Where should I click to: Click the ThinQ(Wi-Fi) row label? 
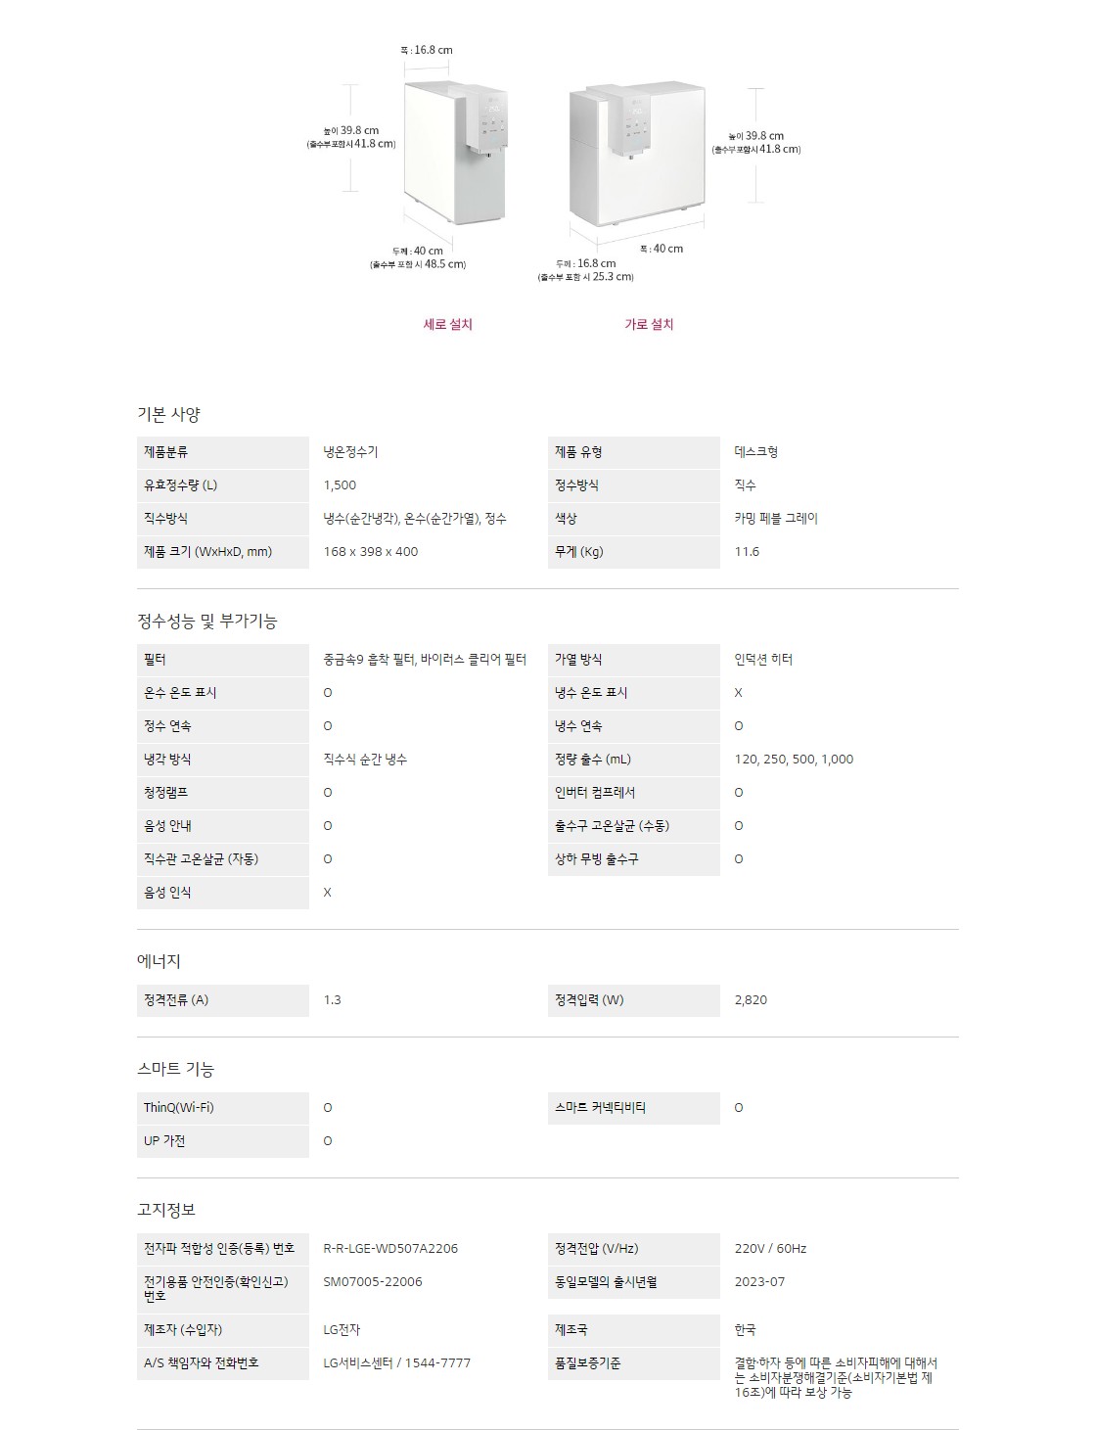(178, 1108)
